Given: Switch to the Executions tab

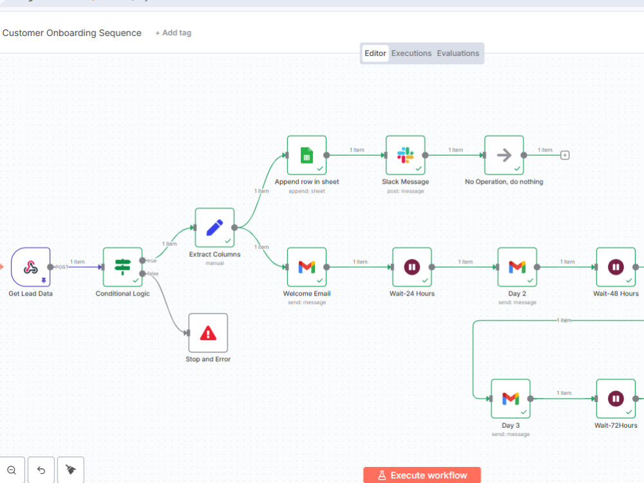Looking at the screenshot, I should tap(411, 53).
